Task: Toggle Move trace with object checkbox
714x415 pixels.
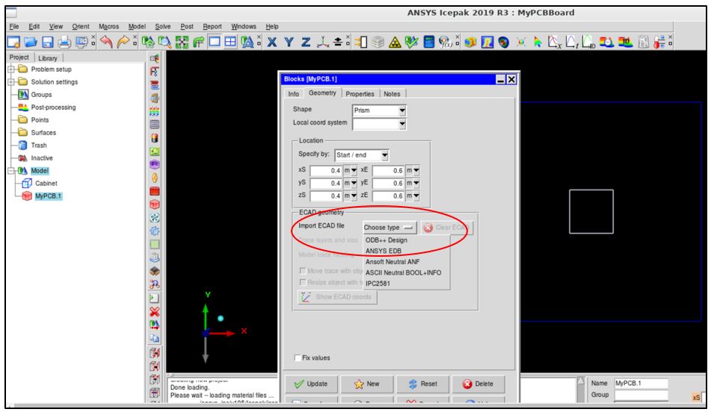Action: tap(302, 270)
